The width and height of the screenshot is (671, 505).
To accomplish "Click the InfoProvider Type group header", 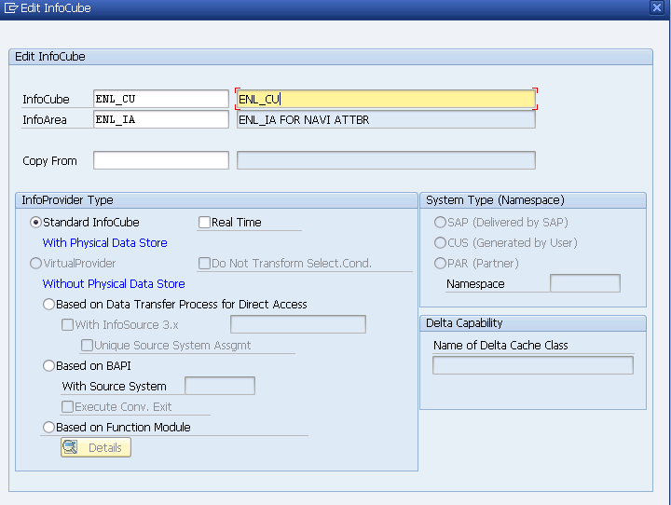I will pyautogui.click(x=216, y=200).
